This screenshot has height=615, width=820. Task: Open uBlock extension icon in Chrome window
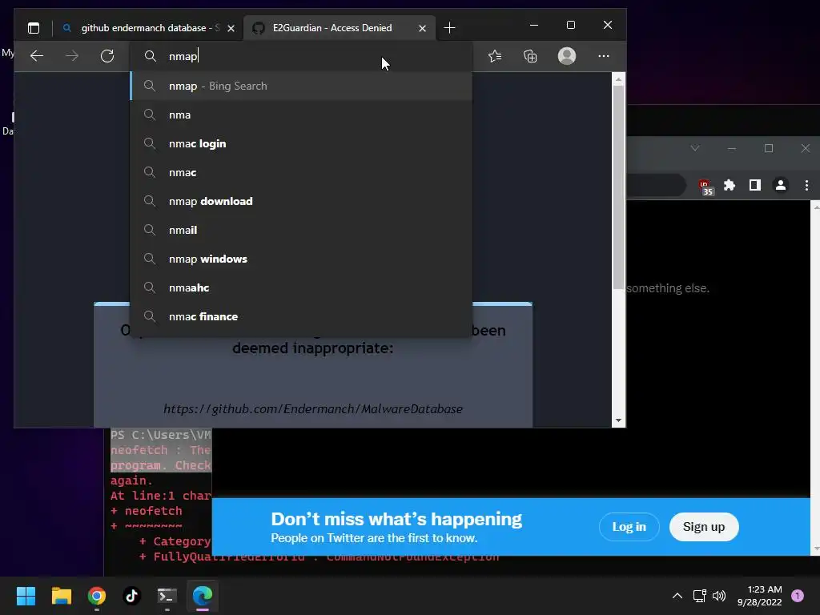click(x=706, y=186)
